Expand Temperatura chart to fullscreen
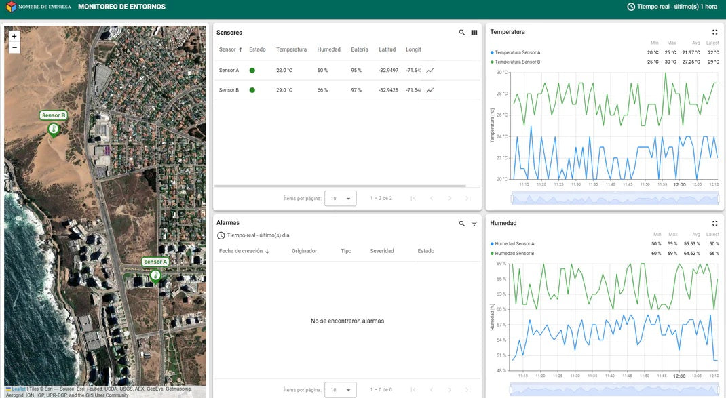 pos(714,32)
